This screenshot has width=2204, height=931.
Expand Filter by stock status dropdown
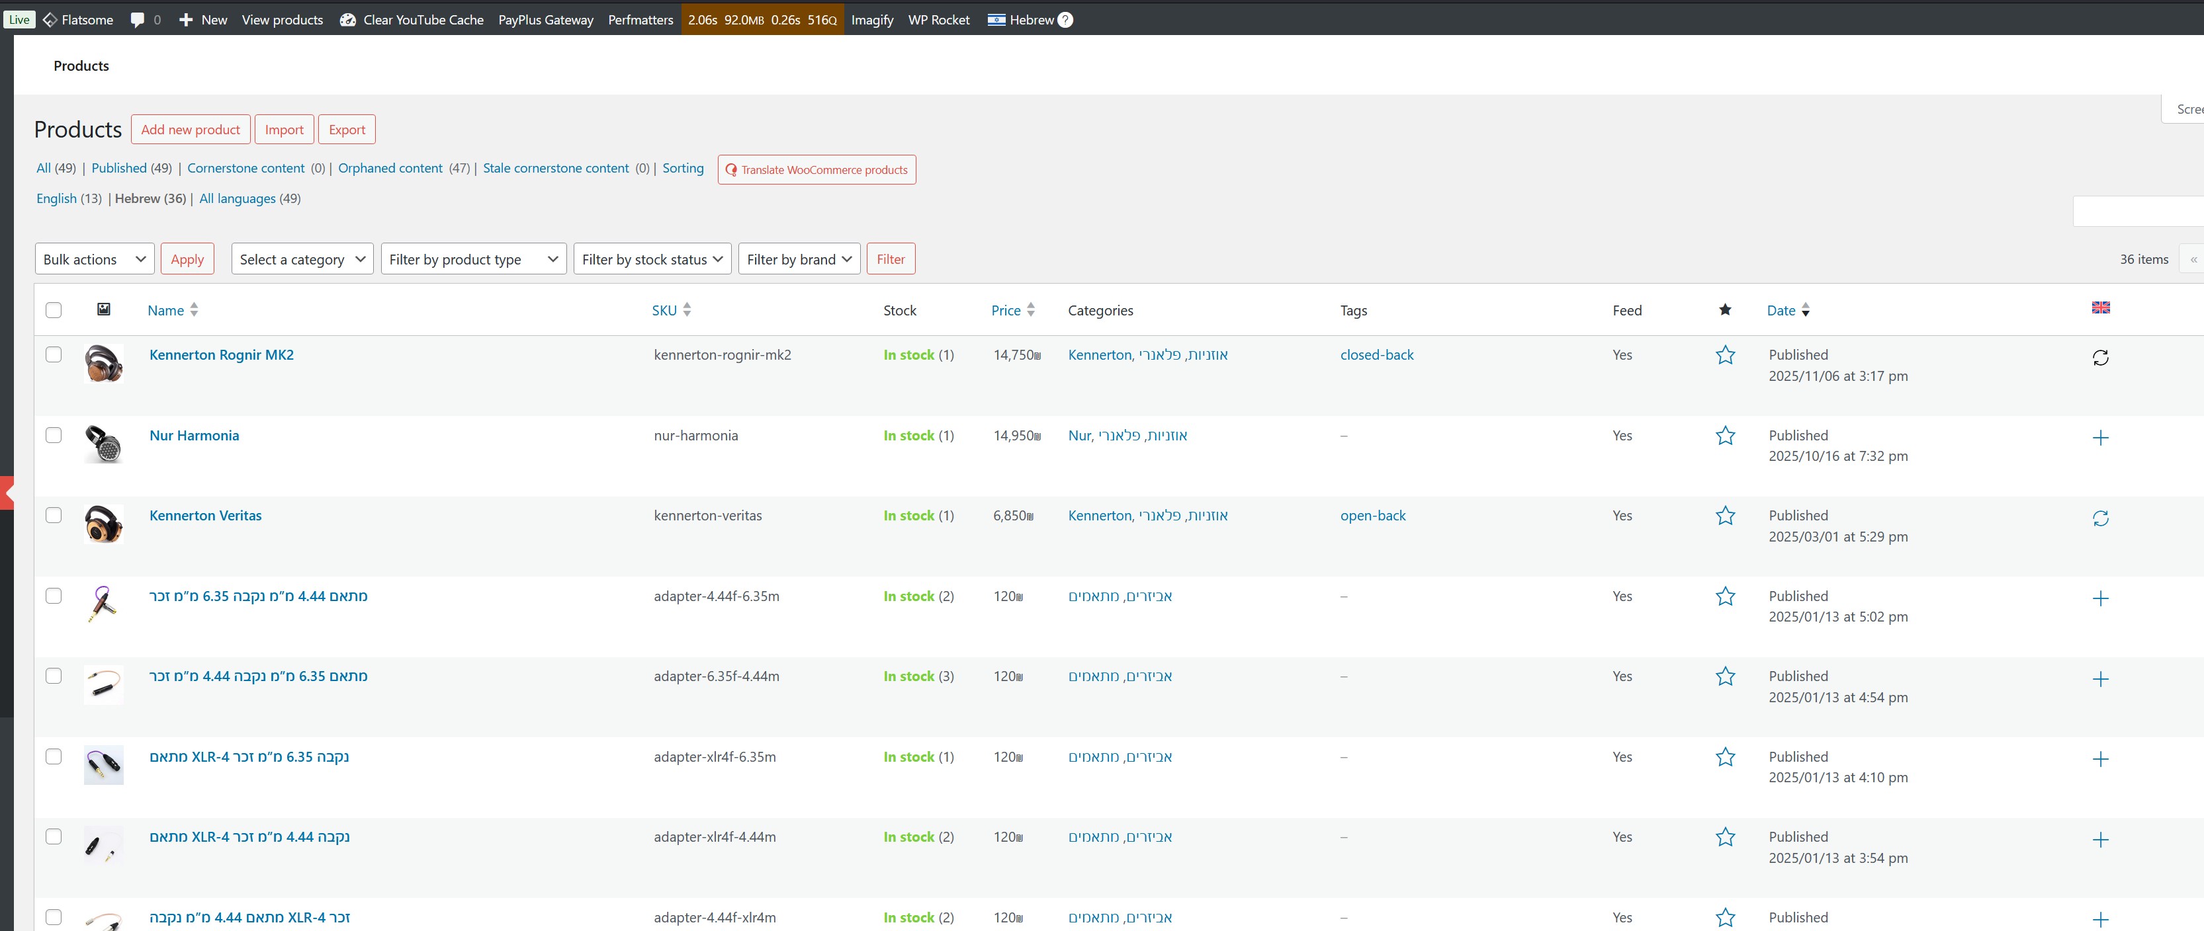point(651,259)
